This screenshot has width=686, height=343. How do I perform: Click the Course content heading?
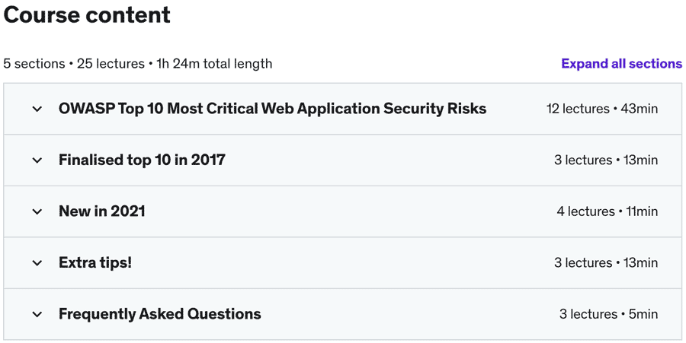pos(87,14)
